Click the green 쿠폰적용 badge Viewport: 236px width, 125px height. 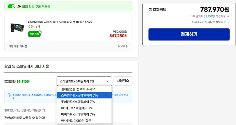pyautogui.click(x=34, y=34)
